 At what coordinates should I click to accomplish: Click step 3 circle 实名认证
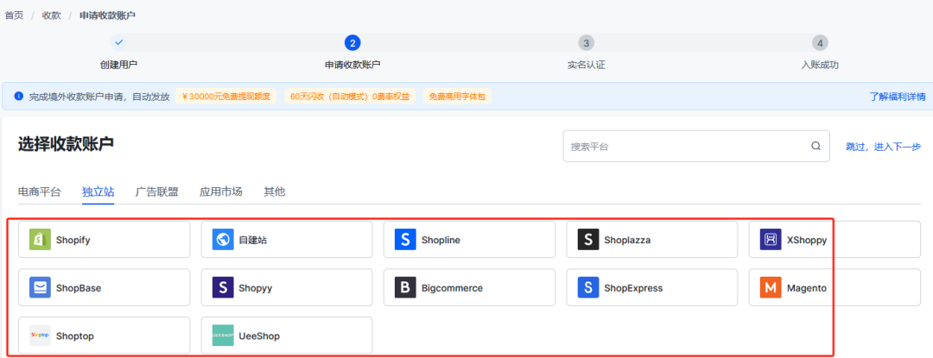[x=586, y=43]
